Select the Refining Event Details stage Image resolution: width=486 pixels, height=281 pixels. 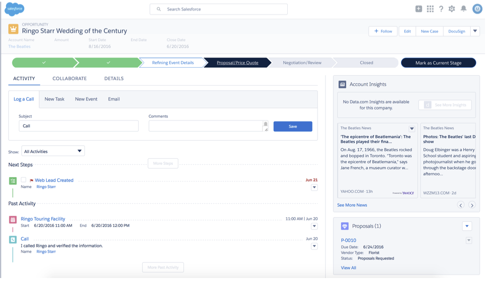click(x=172, y=63)
